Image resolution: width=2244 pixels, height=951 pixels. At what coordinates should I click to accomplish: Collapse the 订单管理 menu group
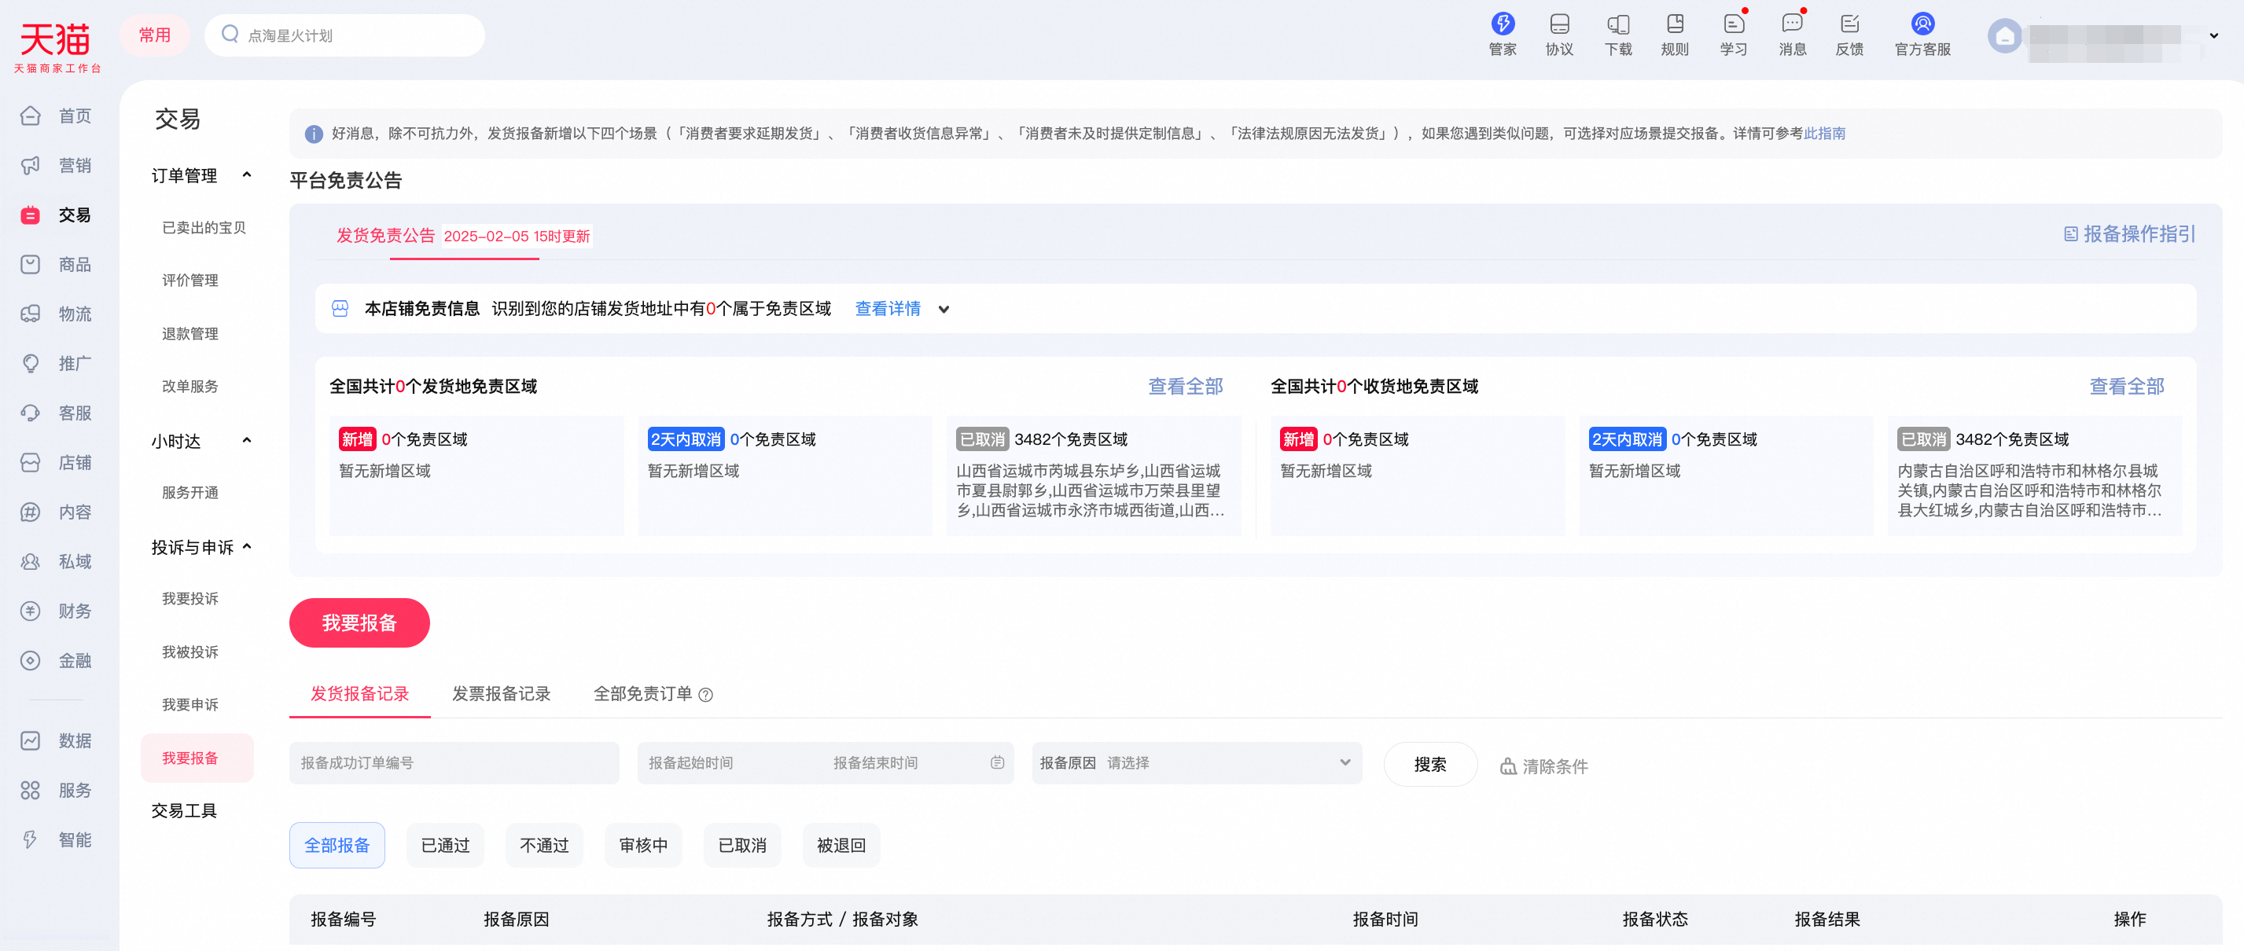point(248,175)
